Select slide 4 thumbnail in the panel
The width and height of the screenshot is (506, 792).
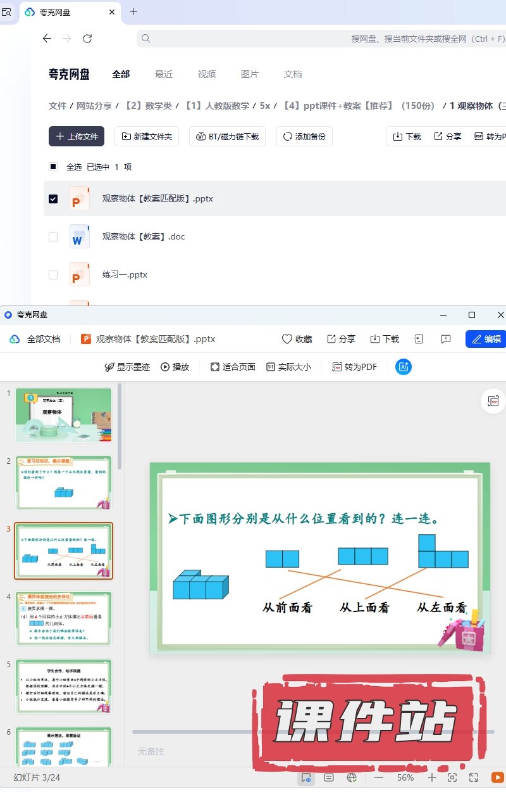pyautogui.click(x=64, y=618)
